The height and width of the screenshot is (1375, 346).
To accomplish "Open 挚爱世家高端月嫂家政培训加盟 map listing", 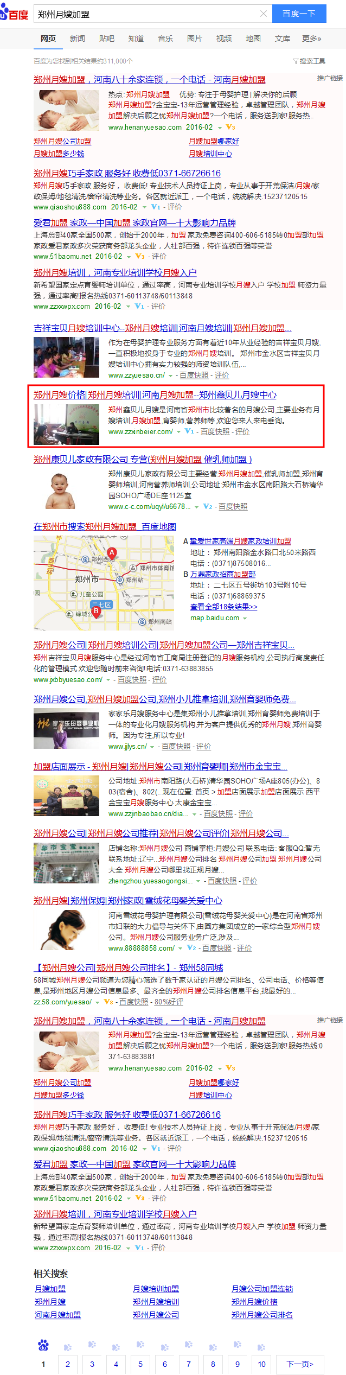I will (240, 542).
